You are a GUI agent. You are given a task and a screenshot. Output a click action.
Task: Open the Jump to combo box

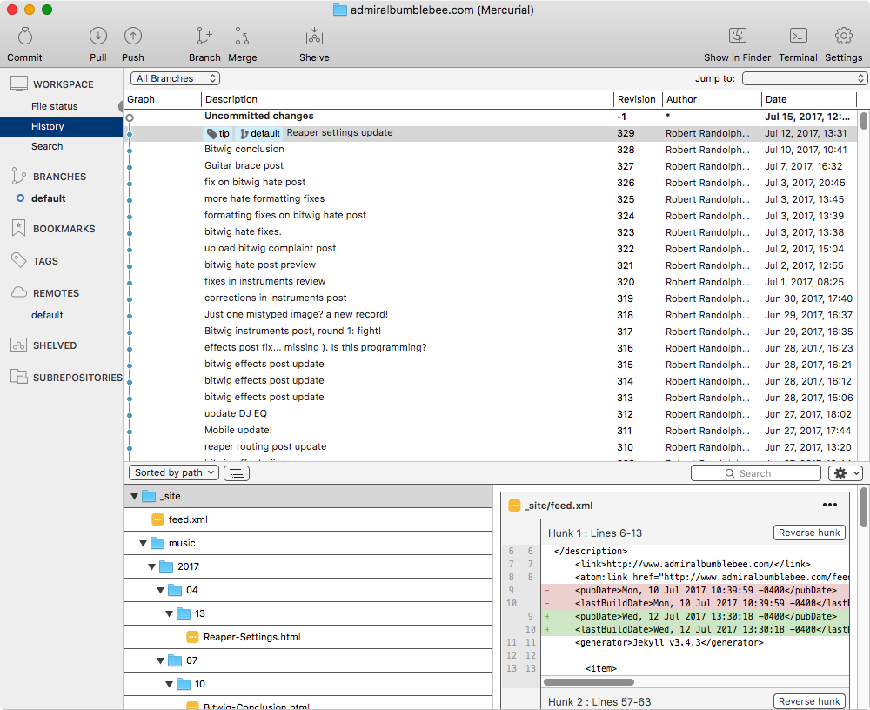click(x=805, y=78)
